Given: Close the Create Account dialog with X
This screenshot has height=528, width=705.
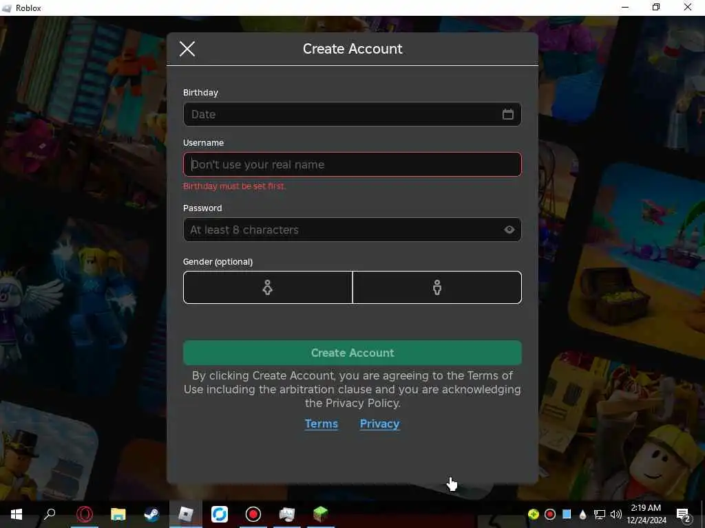Looking at the screenshot, I should click(x=187, y=49).
